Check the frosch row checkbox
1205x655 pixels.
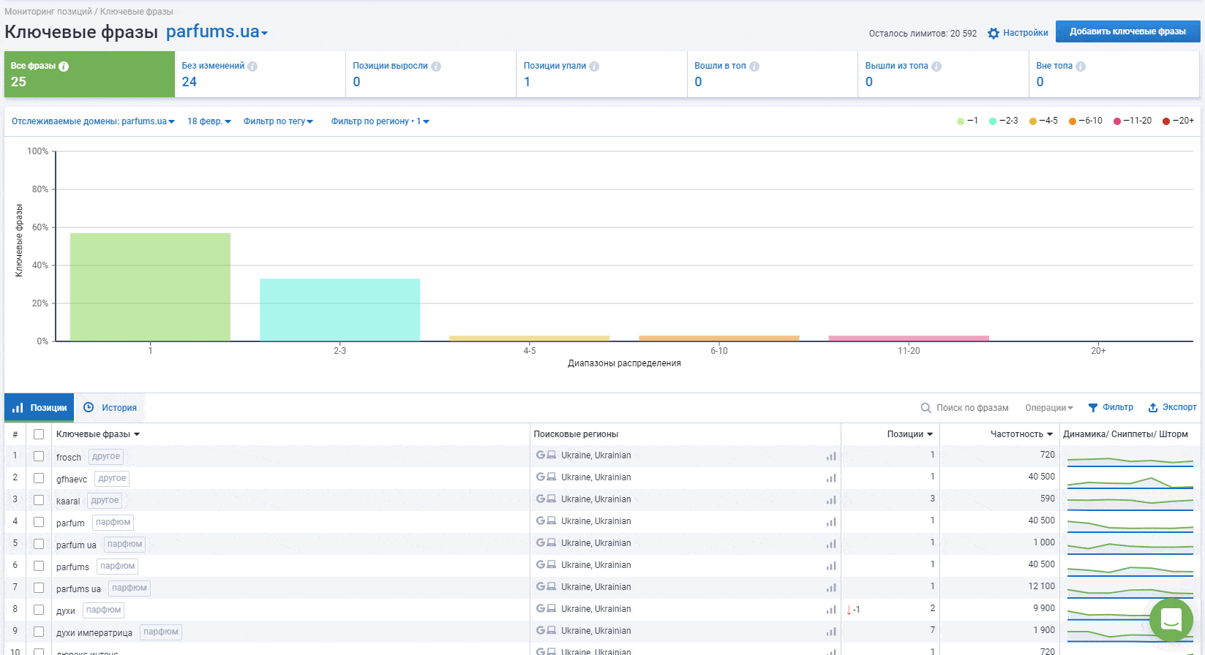[39, 456]
